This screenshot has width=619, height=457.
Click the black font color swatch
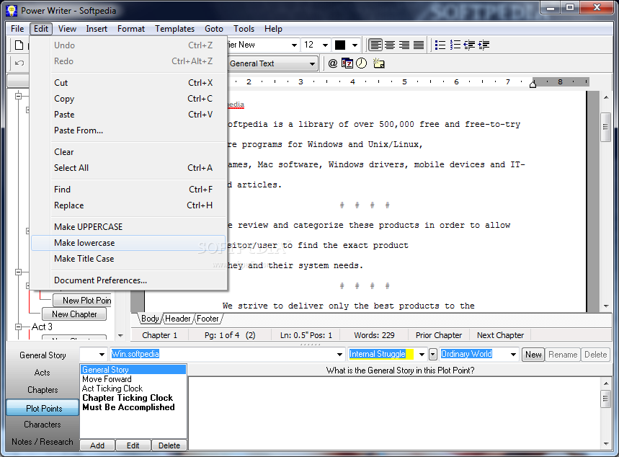[340, 45]
